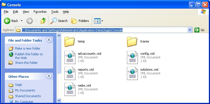Click the Windows flag logo

(203, 12)
